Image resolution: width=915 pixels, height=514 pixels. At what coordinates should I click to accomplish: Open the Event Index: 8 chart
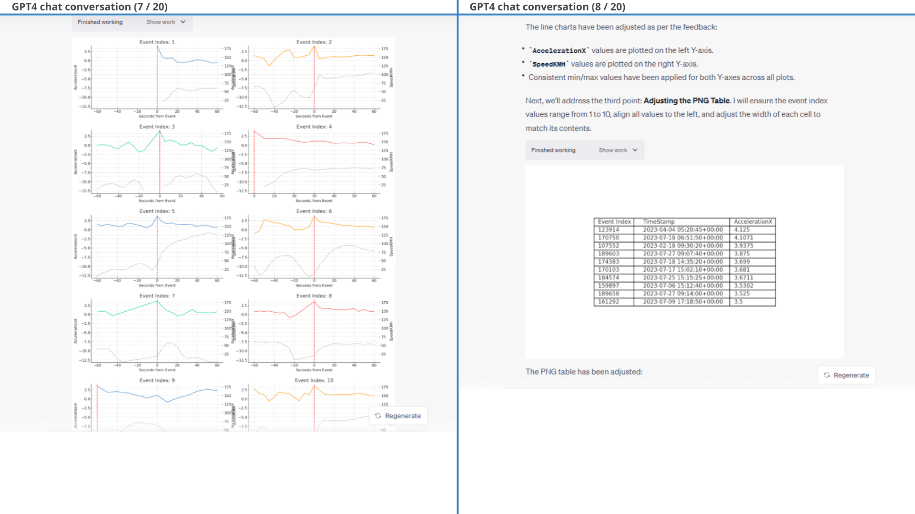(314, 333)
